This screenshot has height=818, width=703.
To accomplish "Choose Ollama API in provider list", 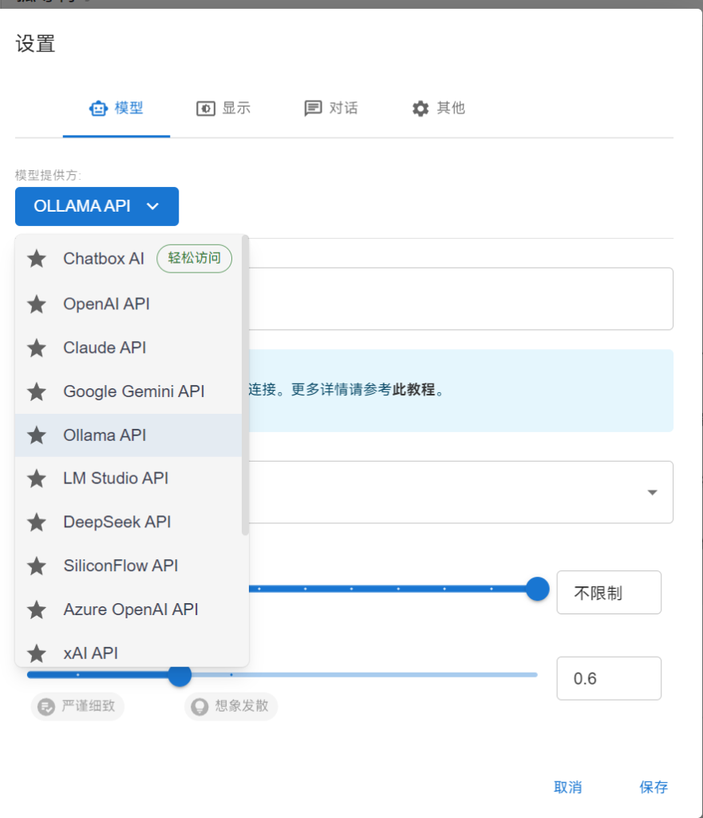I will pyautogui.click(x=105, y=435).
